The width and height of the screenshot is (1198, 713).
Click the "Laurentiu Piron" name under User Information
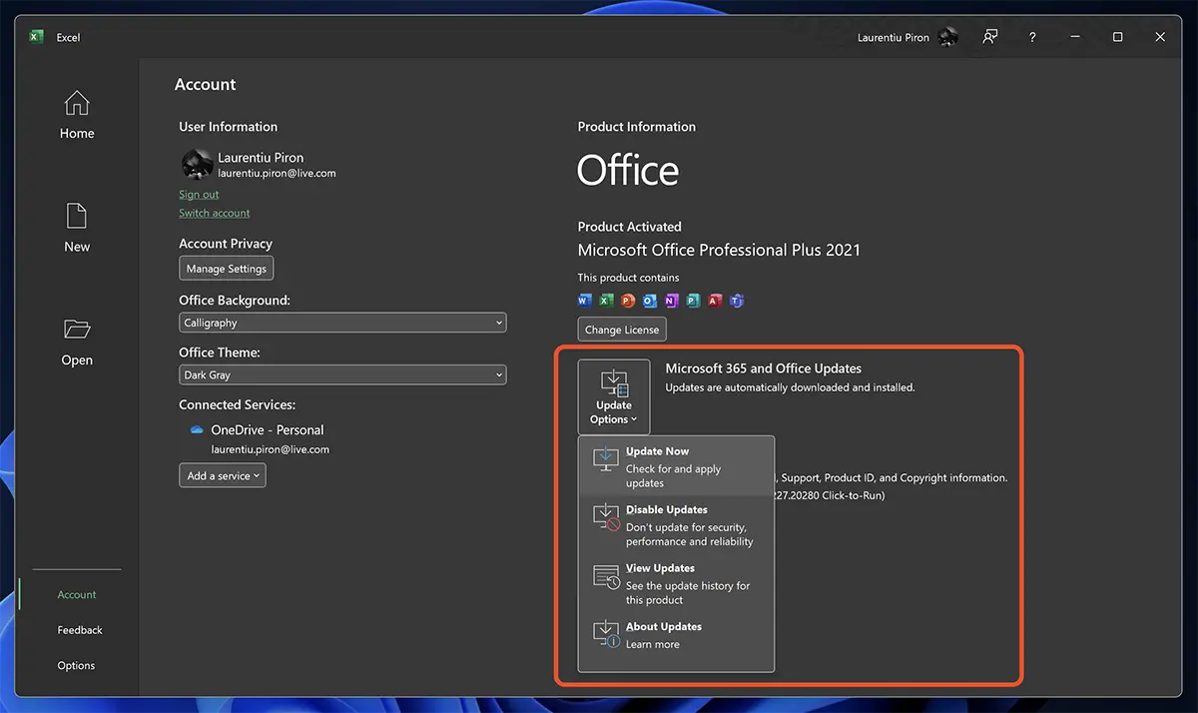coord(261,158)
